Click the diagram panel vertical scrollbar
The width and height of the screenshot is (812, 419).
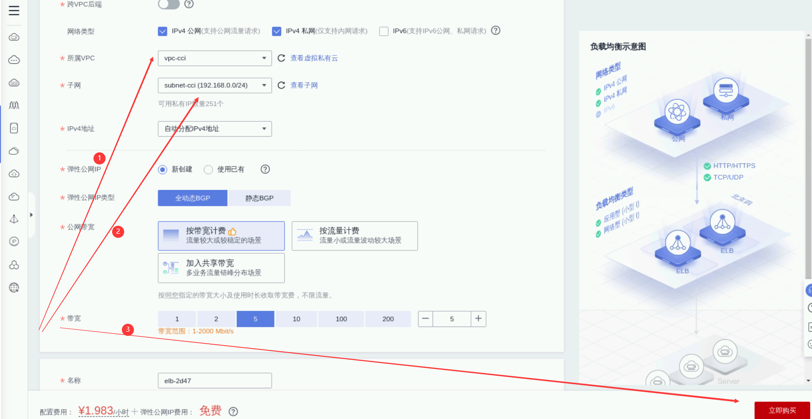point(808,158)
